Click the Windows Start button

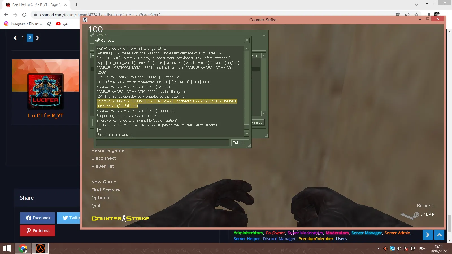(7, 249)
